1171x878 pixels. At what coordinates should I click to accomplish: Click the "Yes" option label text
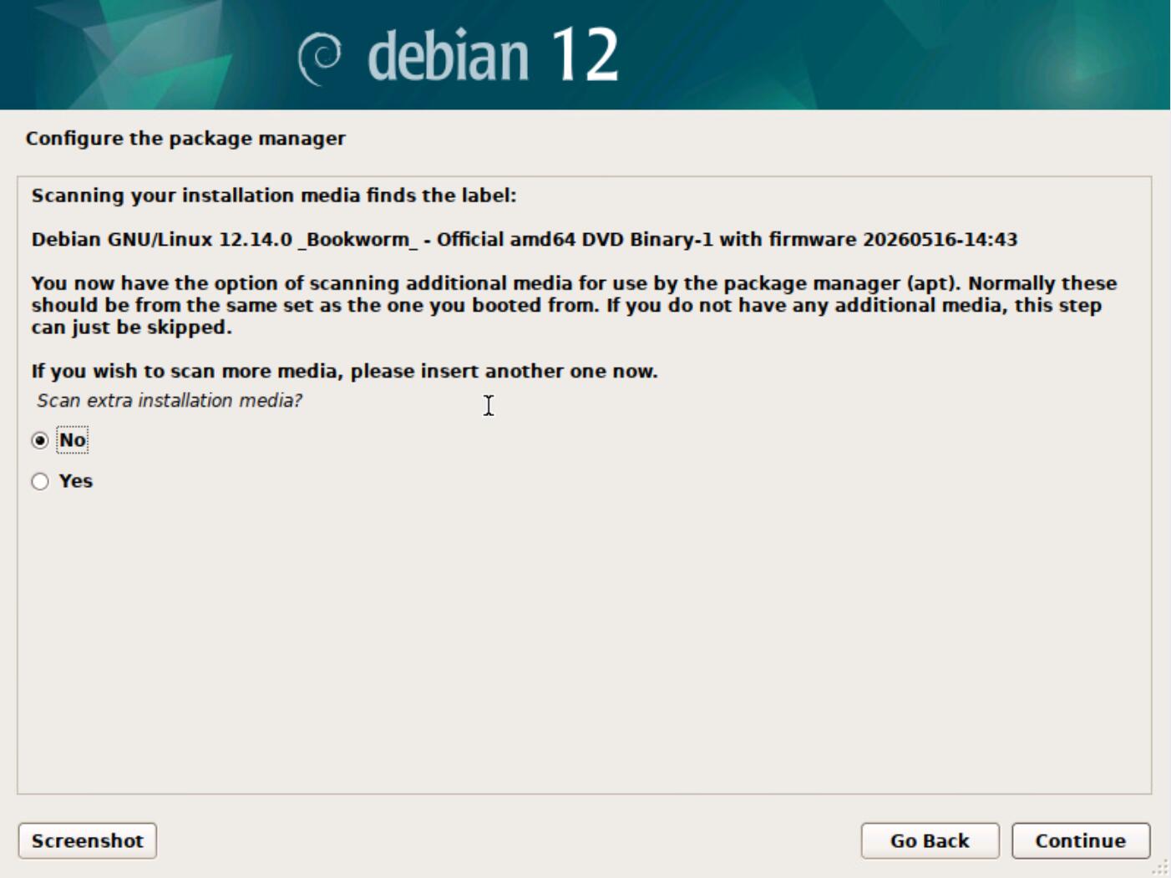[76, 481]
